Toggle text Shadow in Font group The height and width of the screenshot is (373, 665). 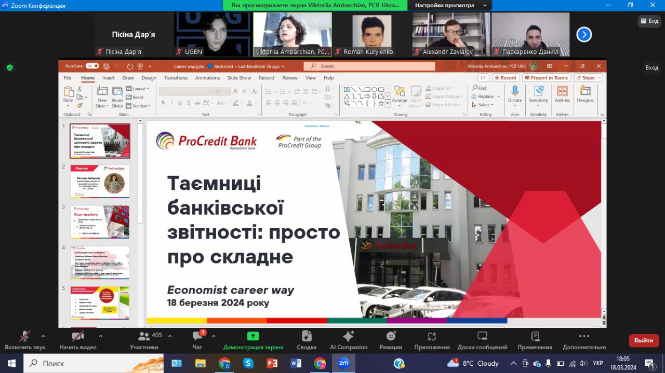[x=190, y=103]
